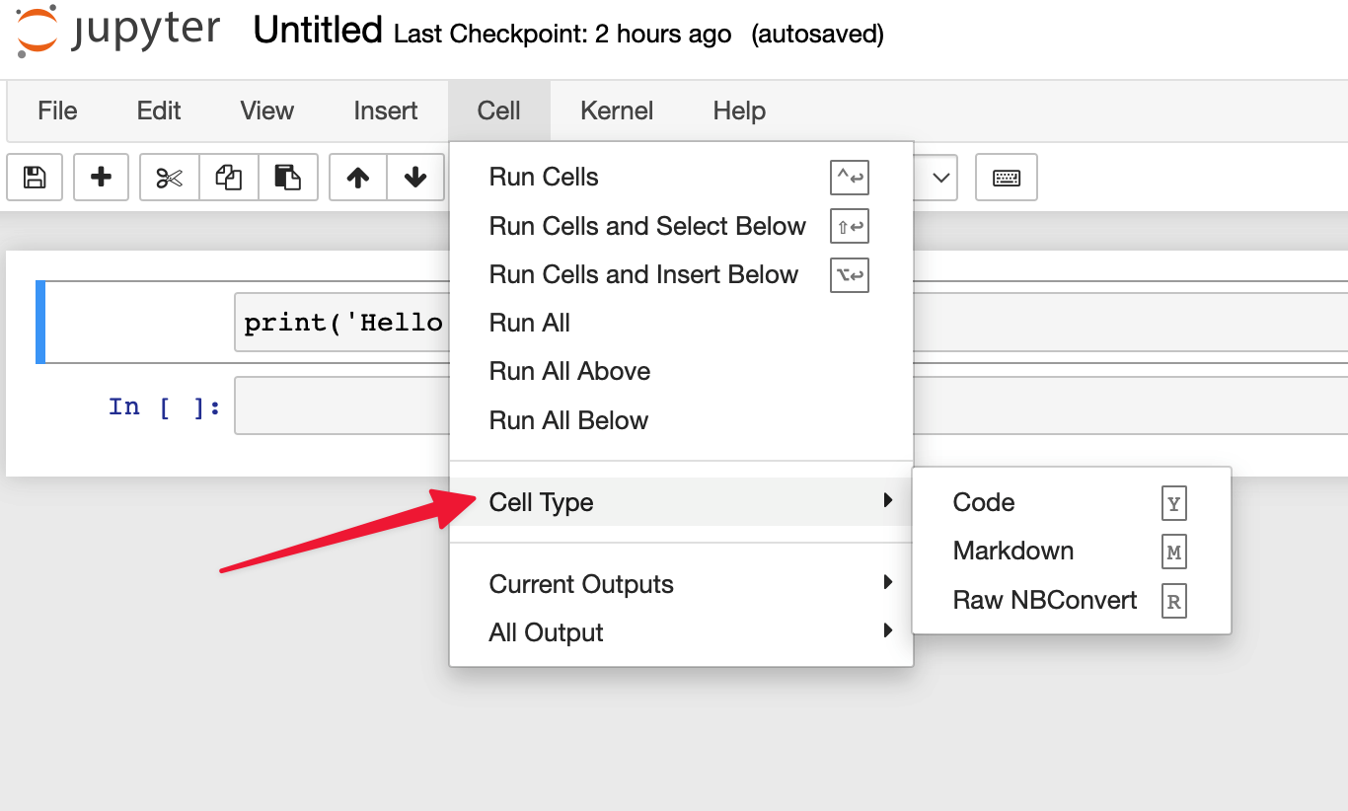Copy selected cells using the copy icon
The image size is (1348, 811).
coord(229,178)
